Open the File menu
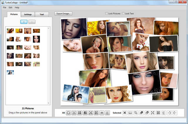Screen dimensions: 188x124 [4, 7]
